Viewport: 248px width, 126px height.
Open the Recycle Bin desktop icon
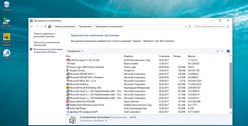[x=6, y=6]
